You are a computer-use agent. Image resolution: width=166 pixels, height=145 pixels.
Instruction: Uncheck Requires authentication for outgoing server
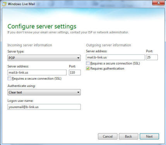[x=88, y=68]
